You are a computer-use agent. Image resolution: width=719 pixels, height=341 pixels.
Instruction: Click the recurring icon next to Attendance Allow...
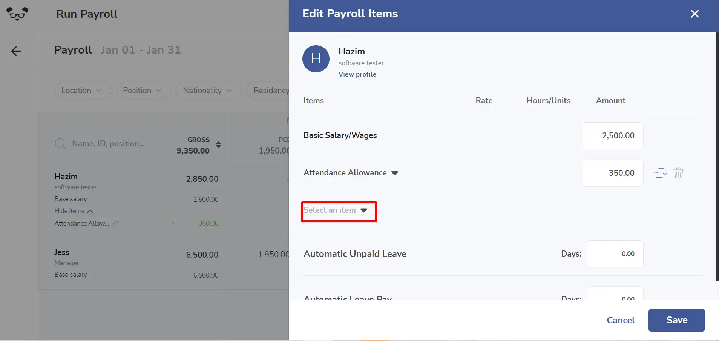(x=116, y=223)
